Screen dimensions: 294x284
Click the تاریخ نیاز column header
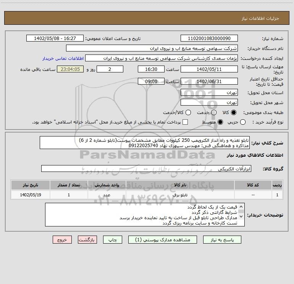click(x=31, y=185)
